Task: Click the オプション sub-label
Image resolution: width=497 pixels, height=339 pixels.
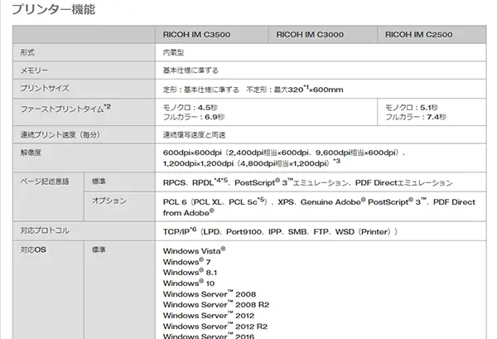Action: pos(109,201)
